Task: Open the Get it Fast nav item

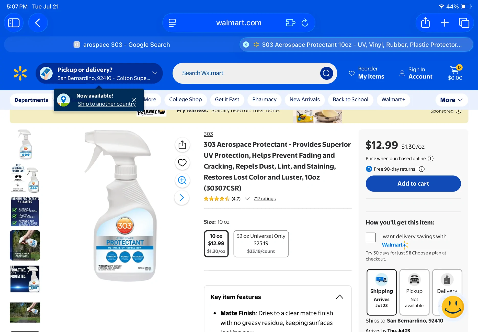Action: tap(227, 100)
